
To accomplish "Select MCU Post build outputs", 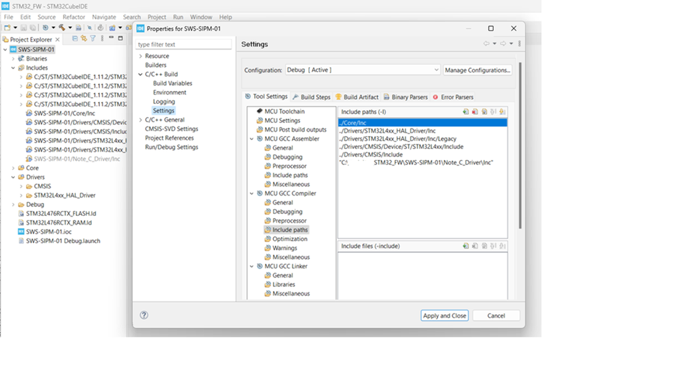I will pyautogui.click(x=295, y=130).
